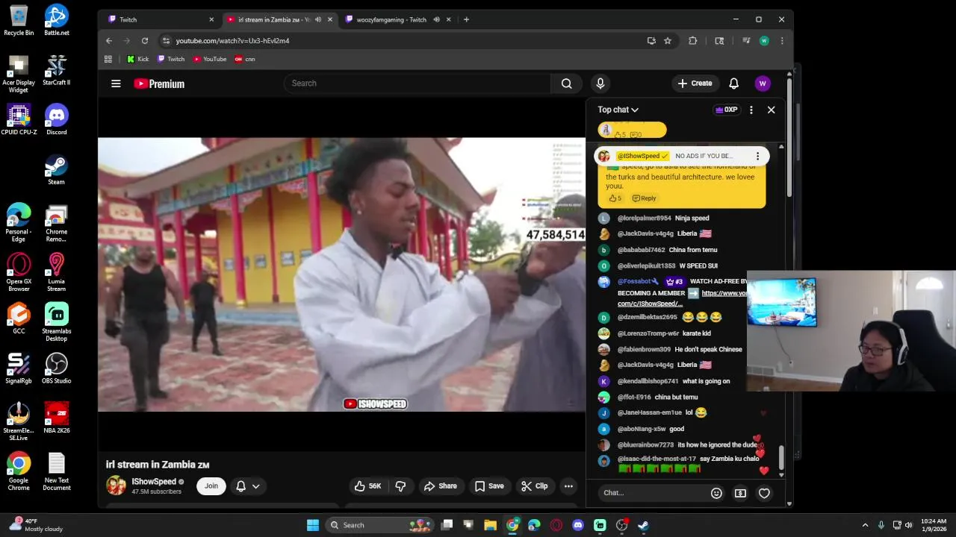Screen dimensions: 956x537
Task: View site information icon in address bar
Action: (166, 41)
